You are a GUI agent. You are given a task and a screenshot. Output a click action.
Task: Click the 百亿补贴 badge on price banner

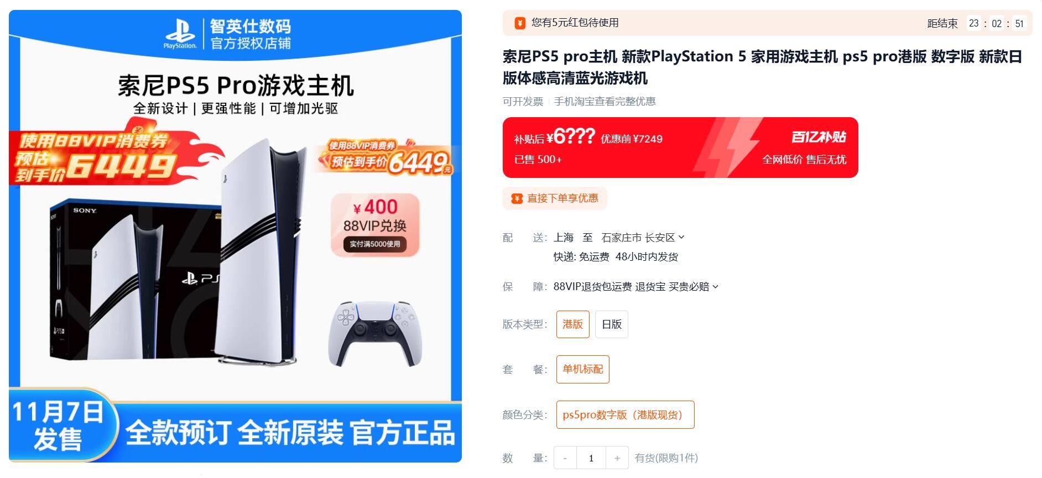819,137
